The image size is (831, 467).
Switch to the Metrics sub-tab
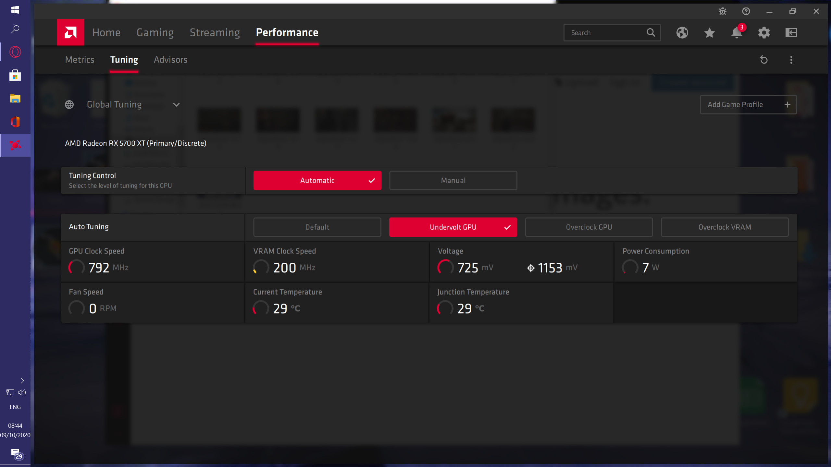(x=80, y=60)
